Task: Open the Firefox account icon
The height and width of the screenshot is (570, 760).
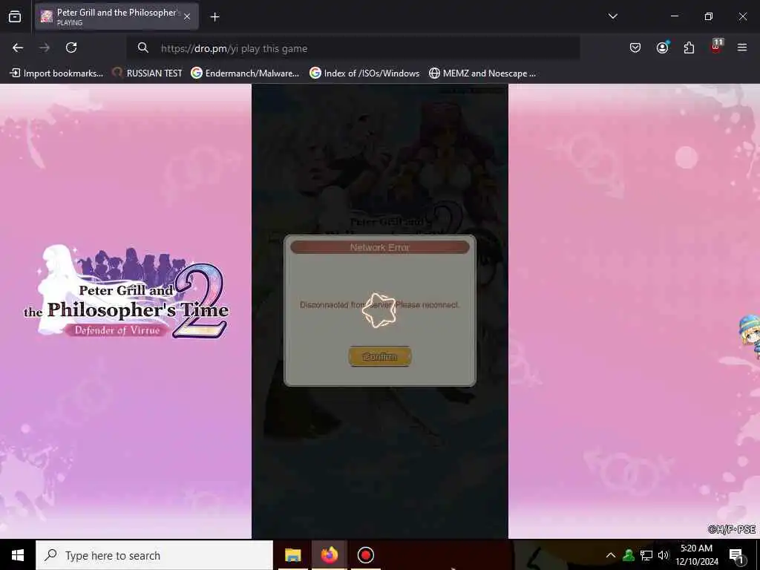Action: point(662,47)
